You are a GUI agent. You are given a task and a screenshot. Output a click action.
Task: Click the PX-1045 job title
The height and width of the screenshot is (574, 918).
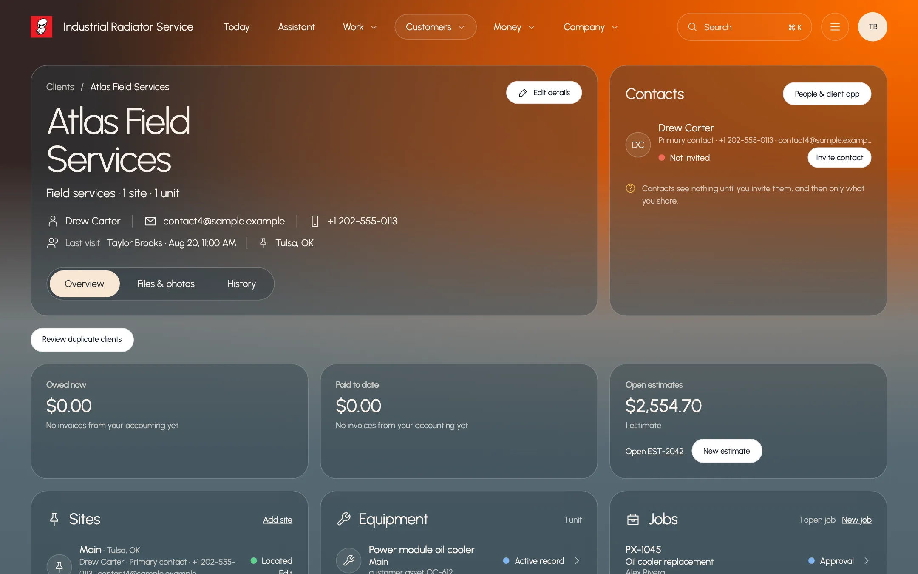tap(643, 549)
